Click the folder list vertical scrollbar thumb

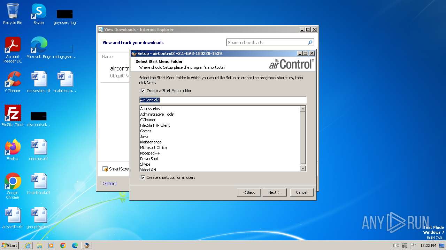pyautogui.click(x=303, y=138)
